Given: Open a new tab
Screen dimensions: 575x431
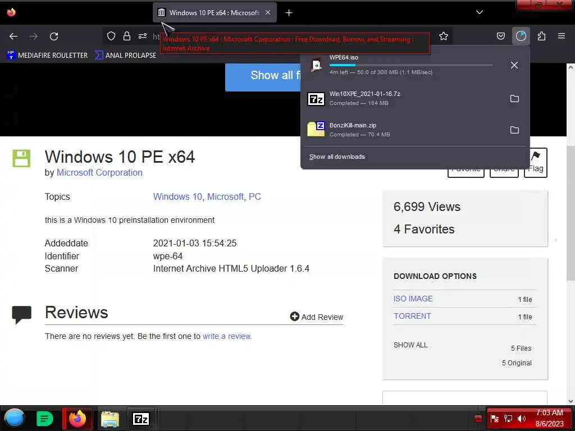Looking at the screenshot, I should (289, 13).
